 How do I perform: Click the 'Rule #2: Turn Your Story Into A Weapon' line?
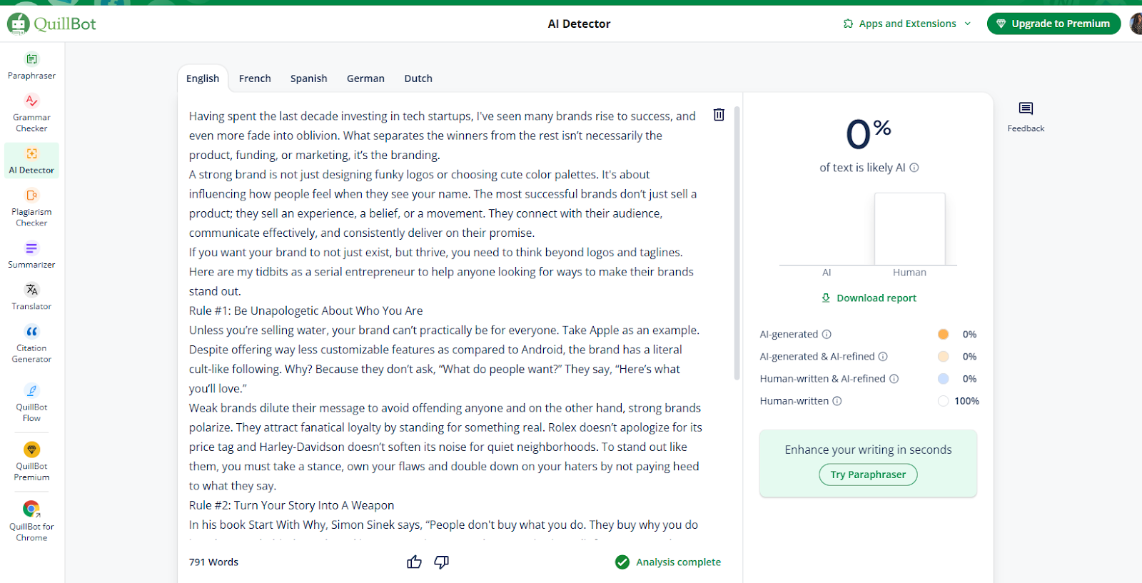coord(291,505)
